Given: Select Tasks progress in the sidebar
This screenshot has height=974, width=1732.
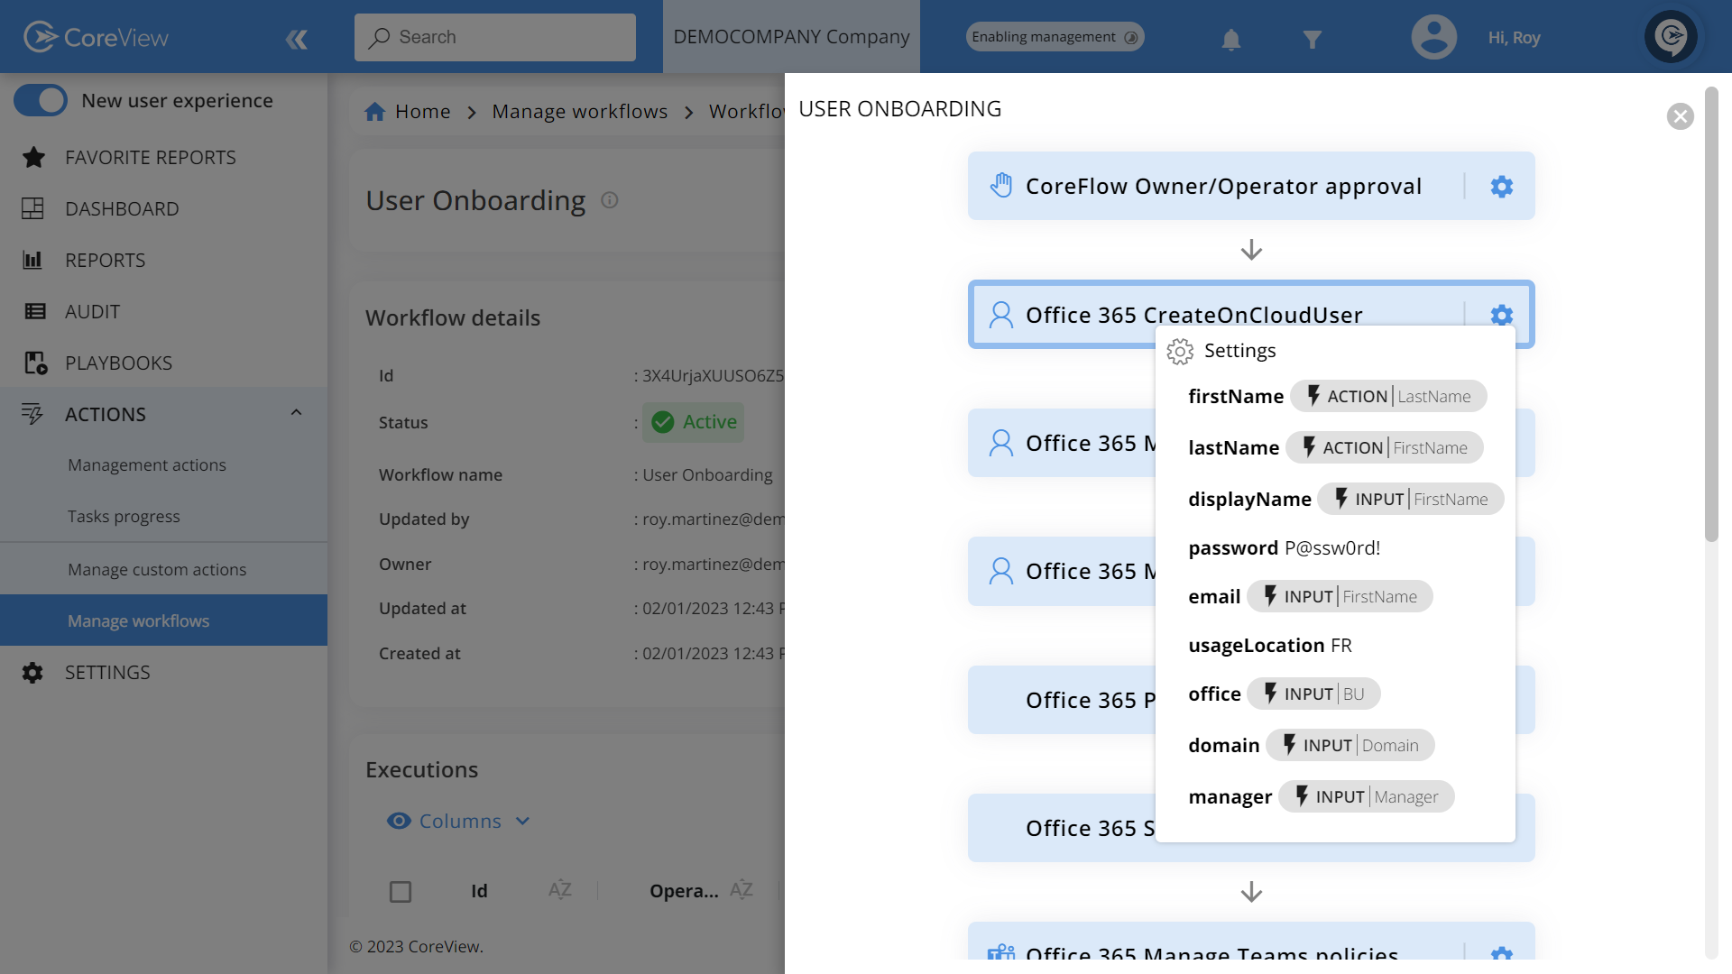Looking at the screenshot, I should [x=124, y=516].
